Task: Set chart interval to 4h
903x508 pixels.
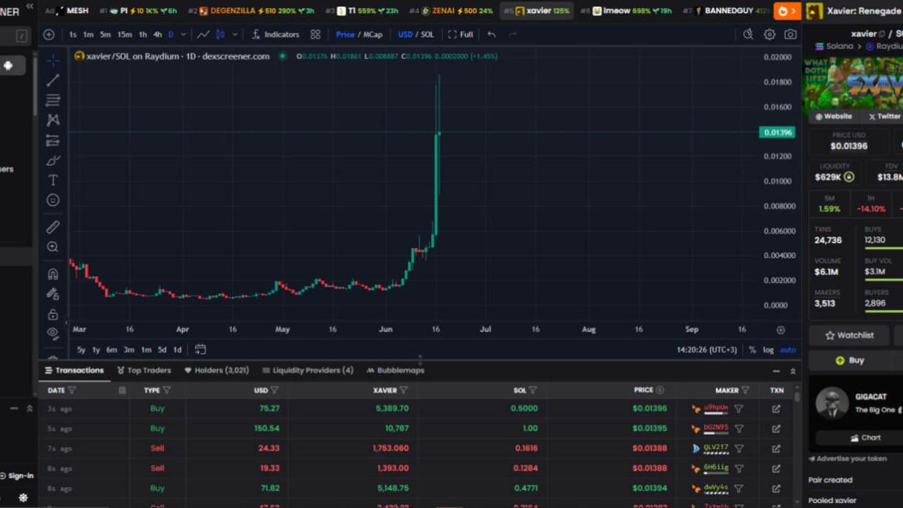Action: tap(157, 34)
